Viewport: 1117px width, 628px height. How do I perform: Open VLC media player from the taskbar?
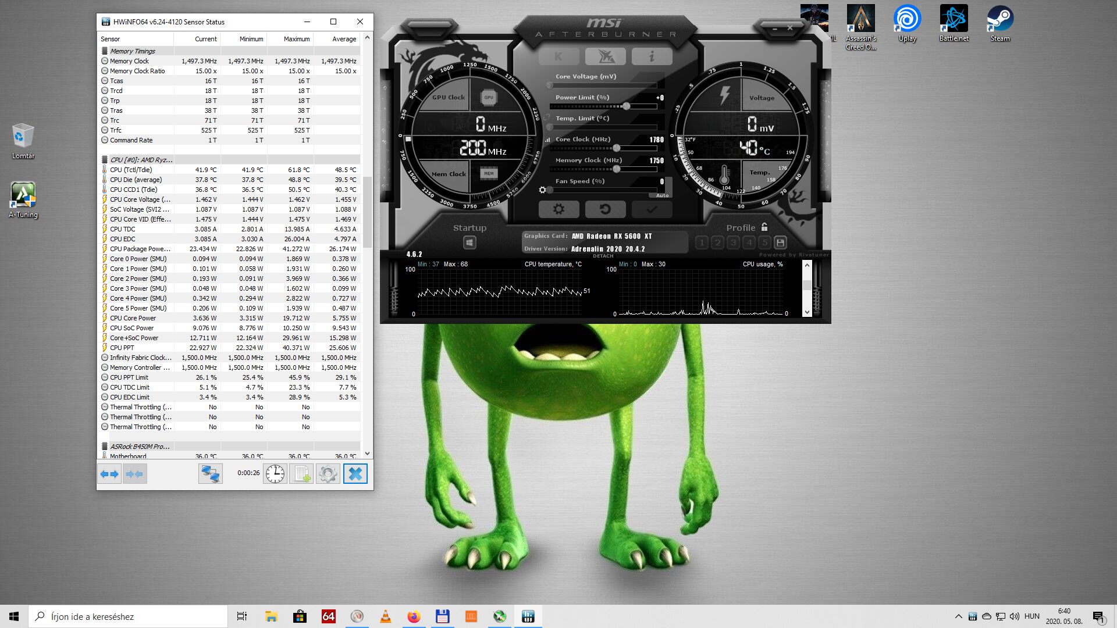coord(385,616)
